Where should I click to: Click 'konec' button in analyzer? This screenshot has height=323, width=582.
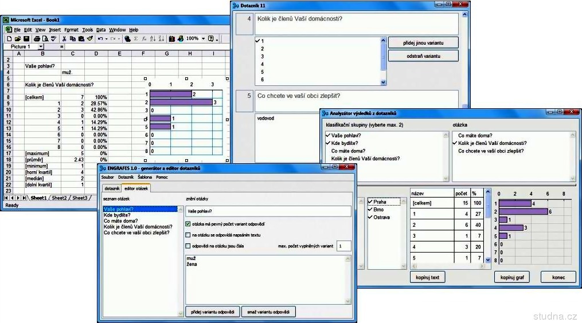(558, 277)
